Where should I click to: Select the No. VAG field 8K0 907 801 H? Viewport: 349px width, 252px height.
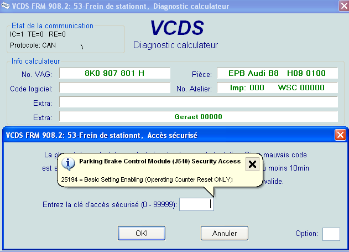(x=114, y=74)
